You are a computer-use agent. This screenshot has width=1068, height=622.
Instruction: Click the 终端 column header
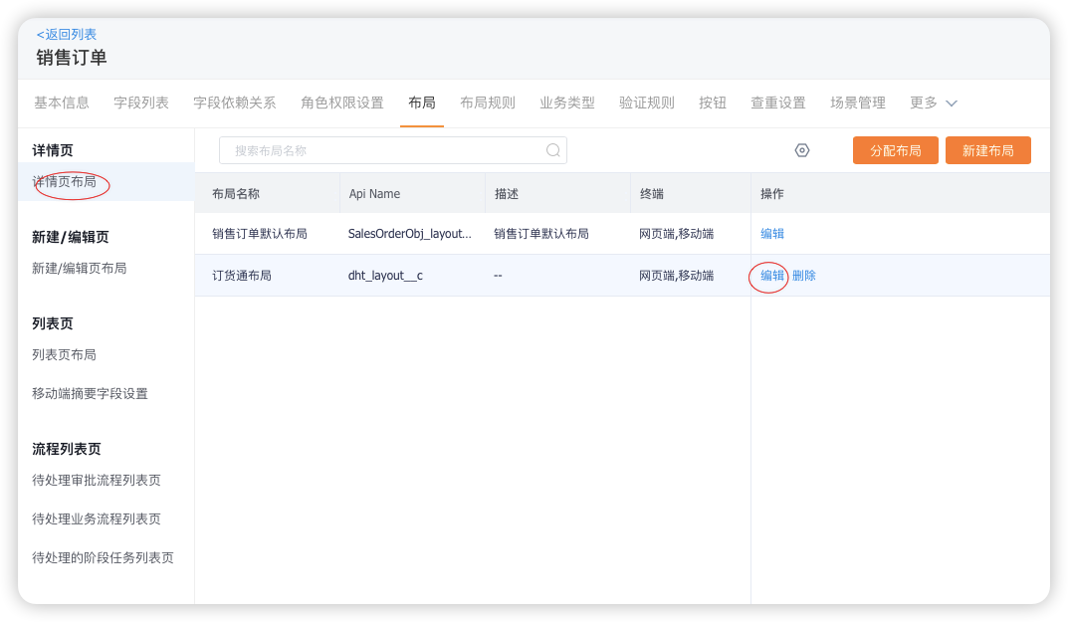point(651,193)
